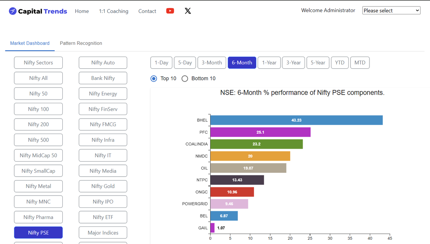Choose the 5-Year period
430x244 pixels.
(x=318, y=63)
